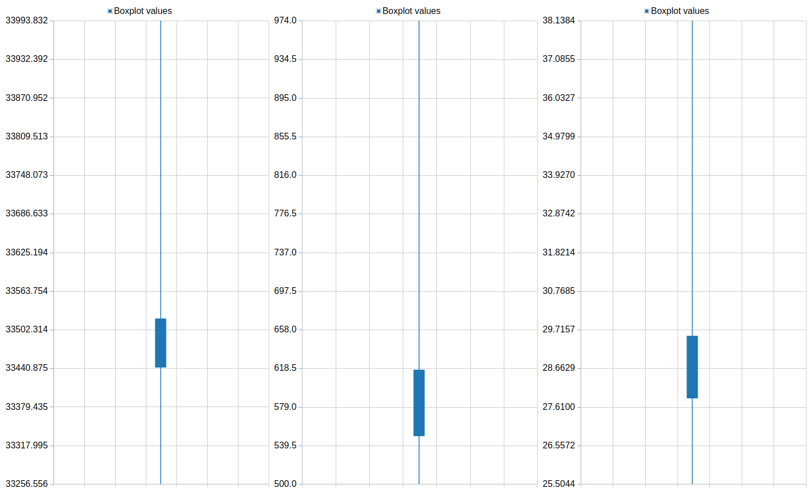The image size is (811, 493).
Task: Click the upper whisker line in the 33993.832-scale chart
Action: click(x=161, y=170)
